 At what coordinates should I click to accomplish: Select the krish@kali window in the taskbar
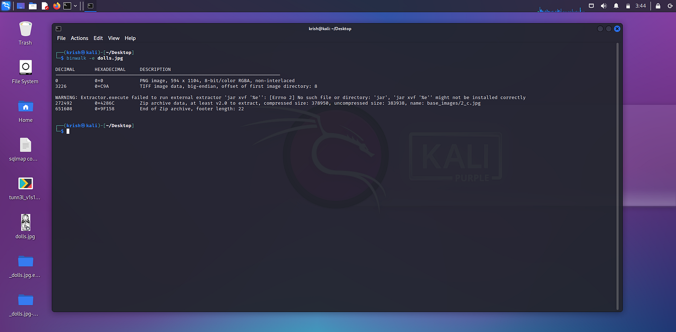[90, 5]
